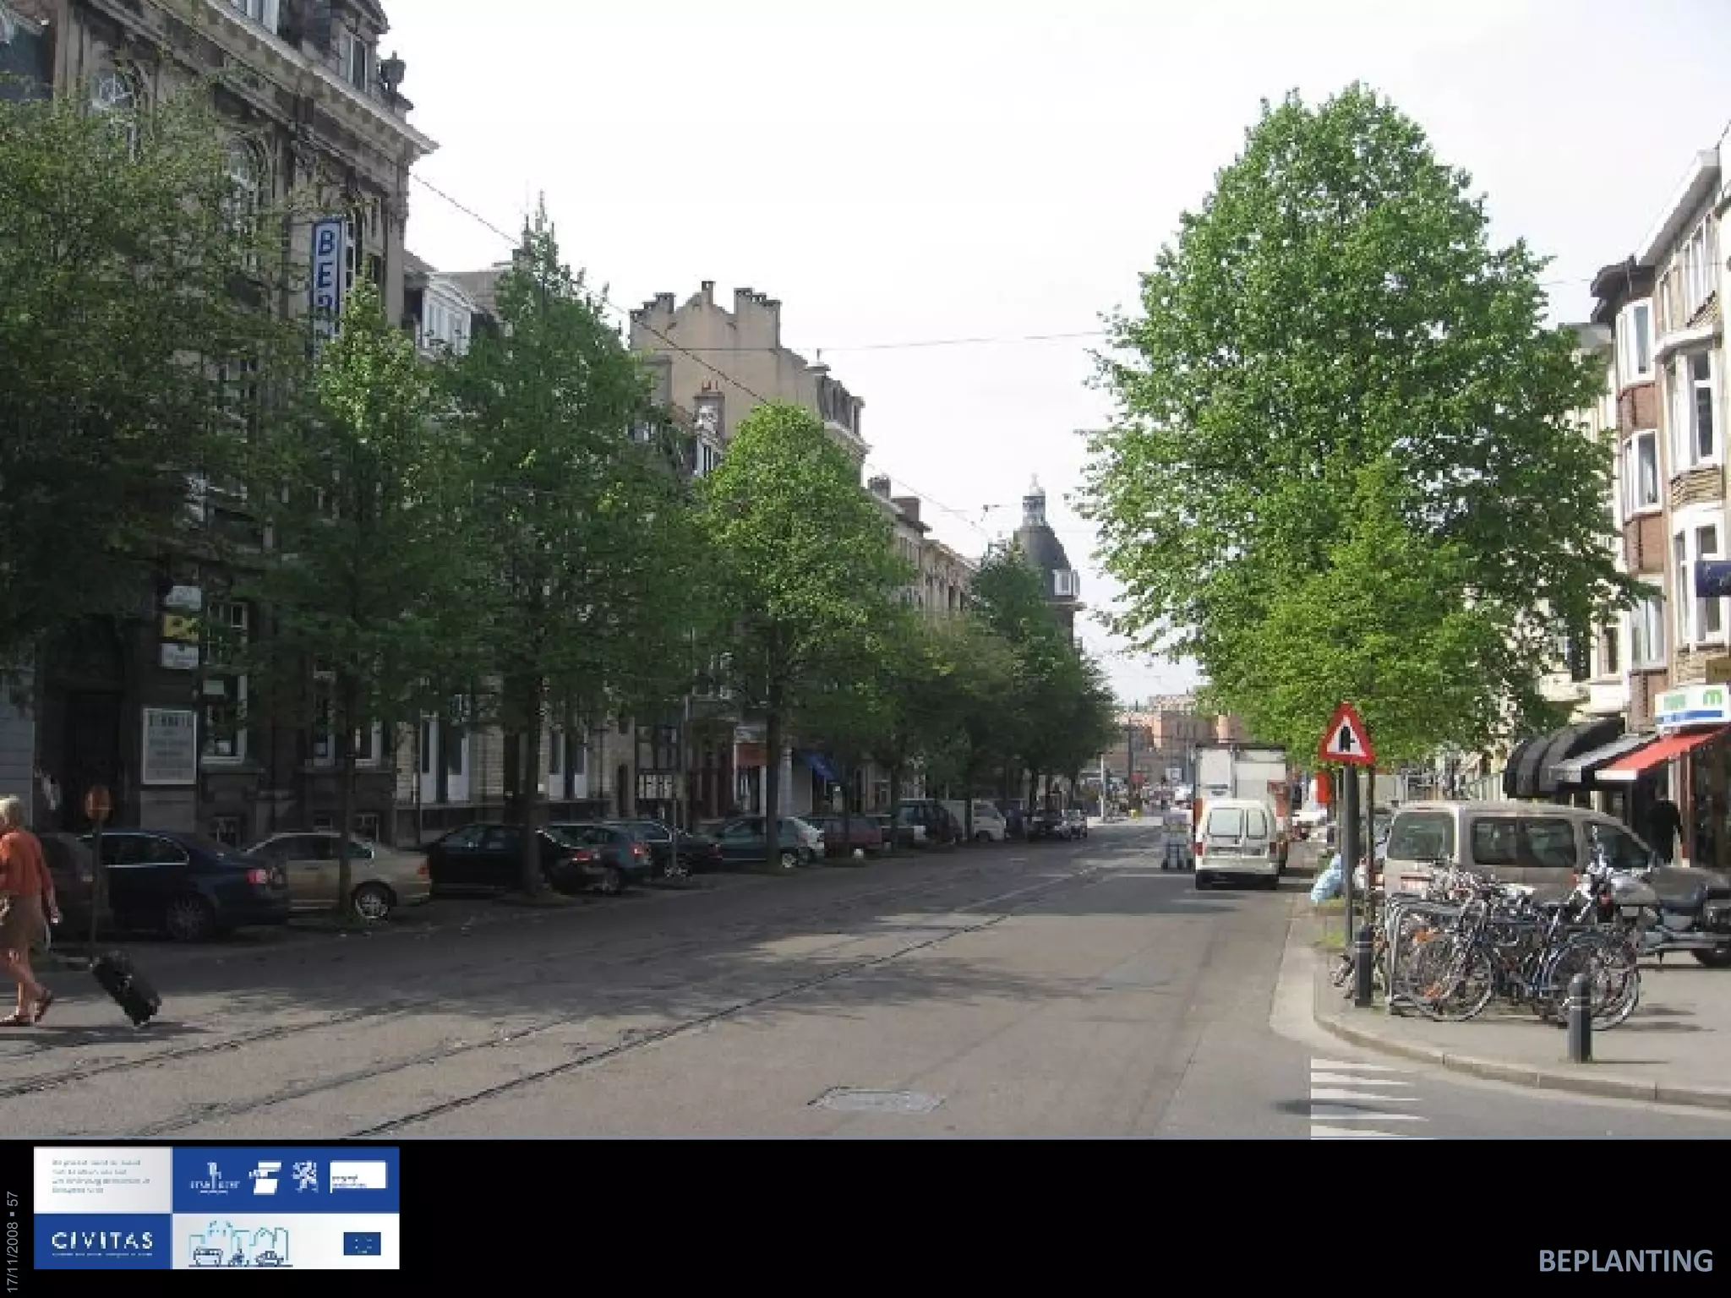Click the BEPLANTING slide label
The width and height of the screenshot is (1731, 1298).
(x=1625, y=1260)
